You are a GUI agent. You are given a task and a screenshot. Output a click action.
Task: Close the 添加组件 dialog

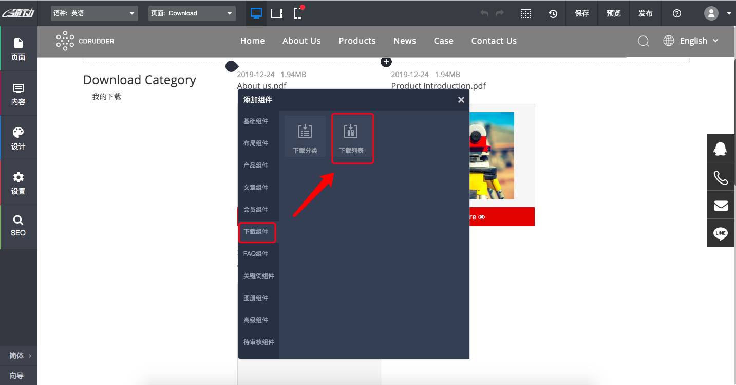[x=461, y=100]
